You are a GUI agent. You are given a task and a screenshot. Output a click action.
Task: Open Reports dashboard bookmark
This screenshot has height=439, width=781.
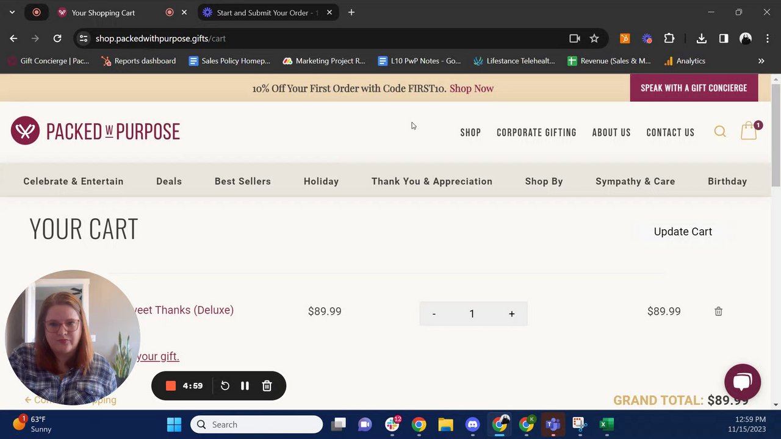tap(139, 61)
